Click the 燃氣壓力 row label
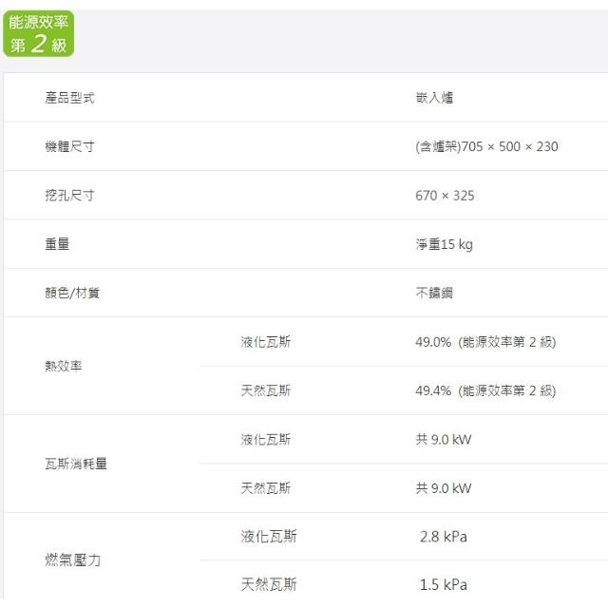Viewport: 608px width, 608px height. click(x=72, y=560)
